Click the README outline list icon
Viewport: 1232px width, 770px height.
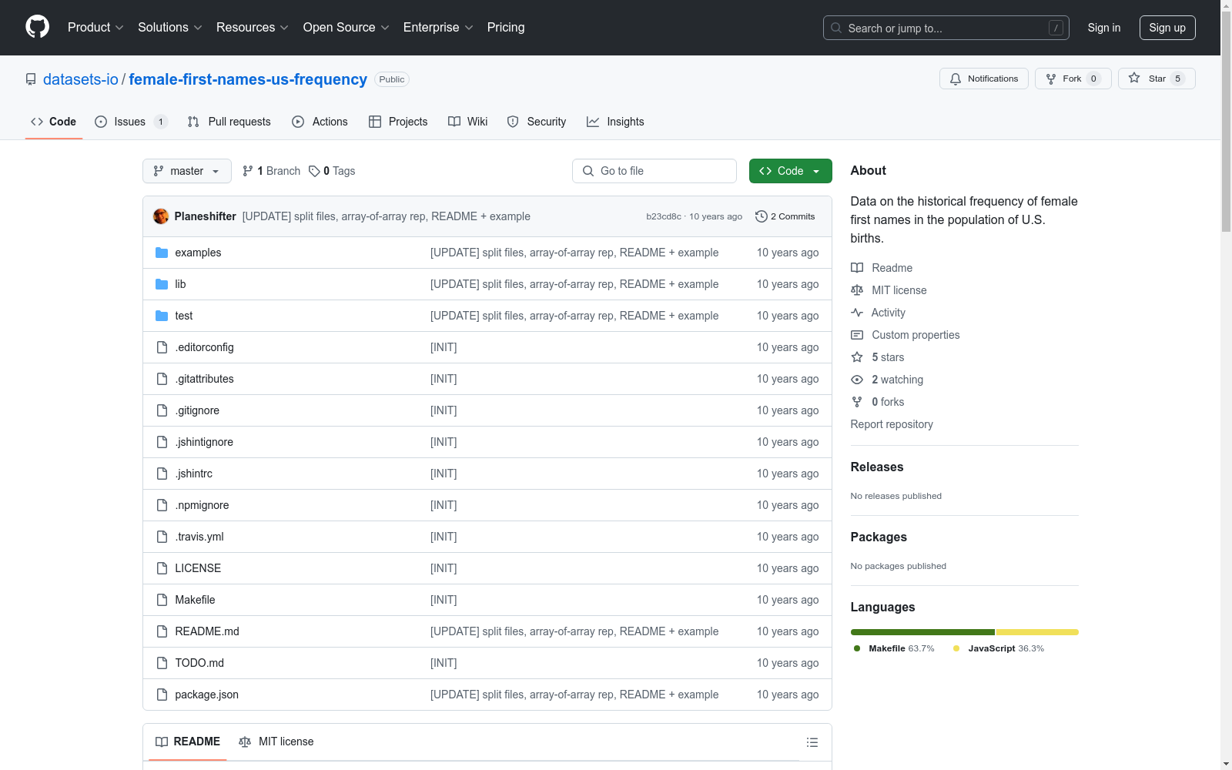click(812, 742)
